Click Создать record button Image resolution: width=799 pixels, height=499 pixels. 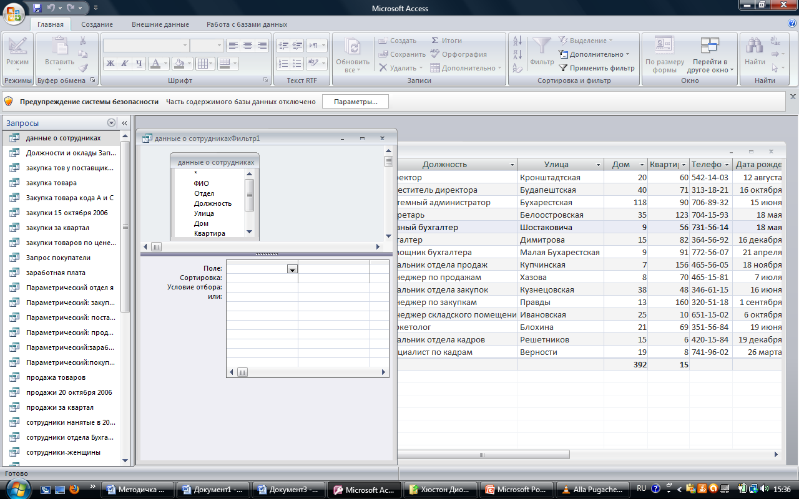pos(397,41)
